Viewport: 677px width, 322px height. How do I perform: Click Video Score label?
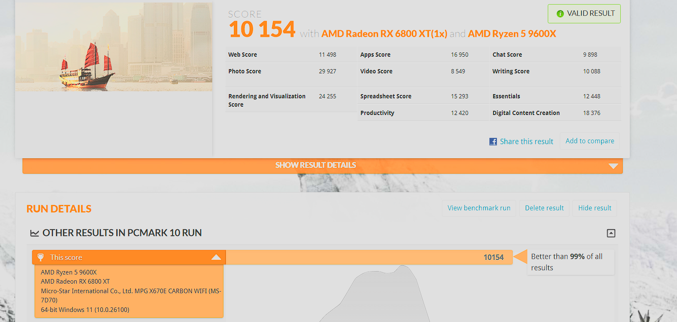376,71
